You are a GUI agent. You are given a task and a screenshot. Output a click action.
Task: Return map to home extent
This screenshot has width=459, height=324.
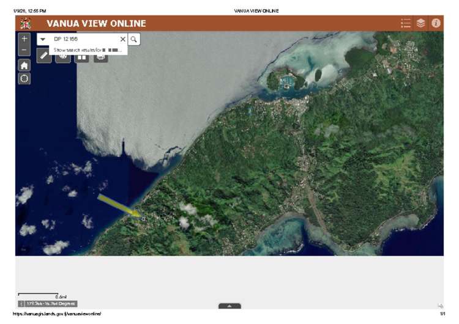click(x=24, y=65)
